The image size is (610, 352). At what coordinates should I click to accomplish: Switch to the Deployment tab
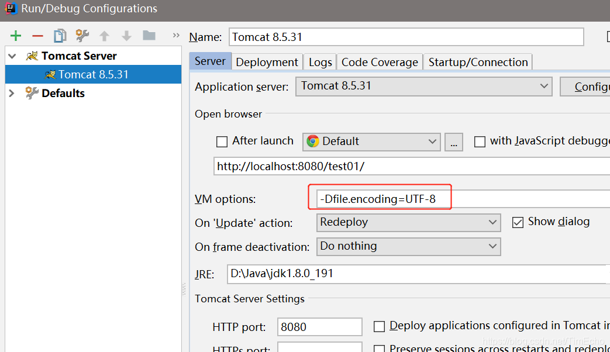point(267,62)
